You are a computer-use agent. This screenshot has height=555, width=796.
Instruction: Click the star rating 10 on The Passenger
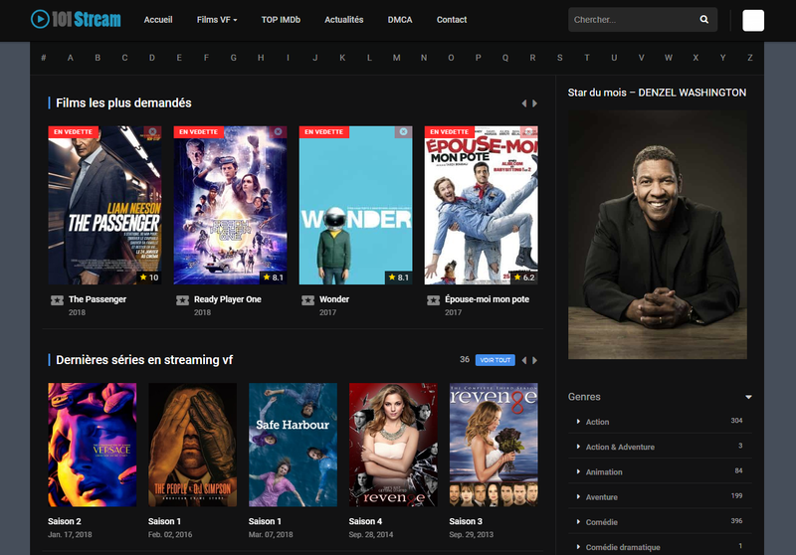149,277
